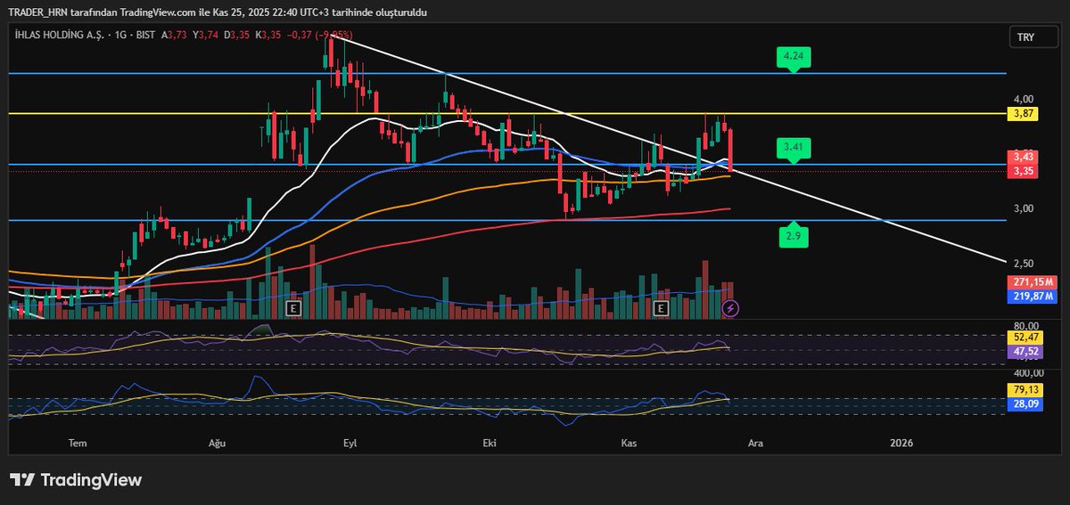The image size is (1070, 505).
Task: Click the yellow 3,87 price axis label
Action: point(1024,114)
